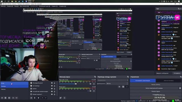
Task: Send chat message with Отправить button
Action: 177,73
